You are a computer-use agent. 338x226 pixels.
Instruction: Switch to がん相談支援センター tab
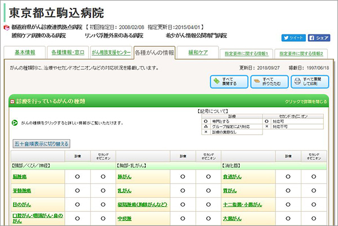[x=111, y=52]
